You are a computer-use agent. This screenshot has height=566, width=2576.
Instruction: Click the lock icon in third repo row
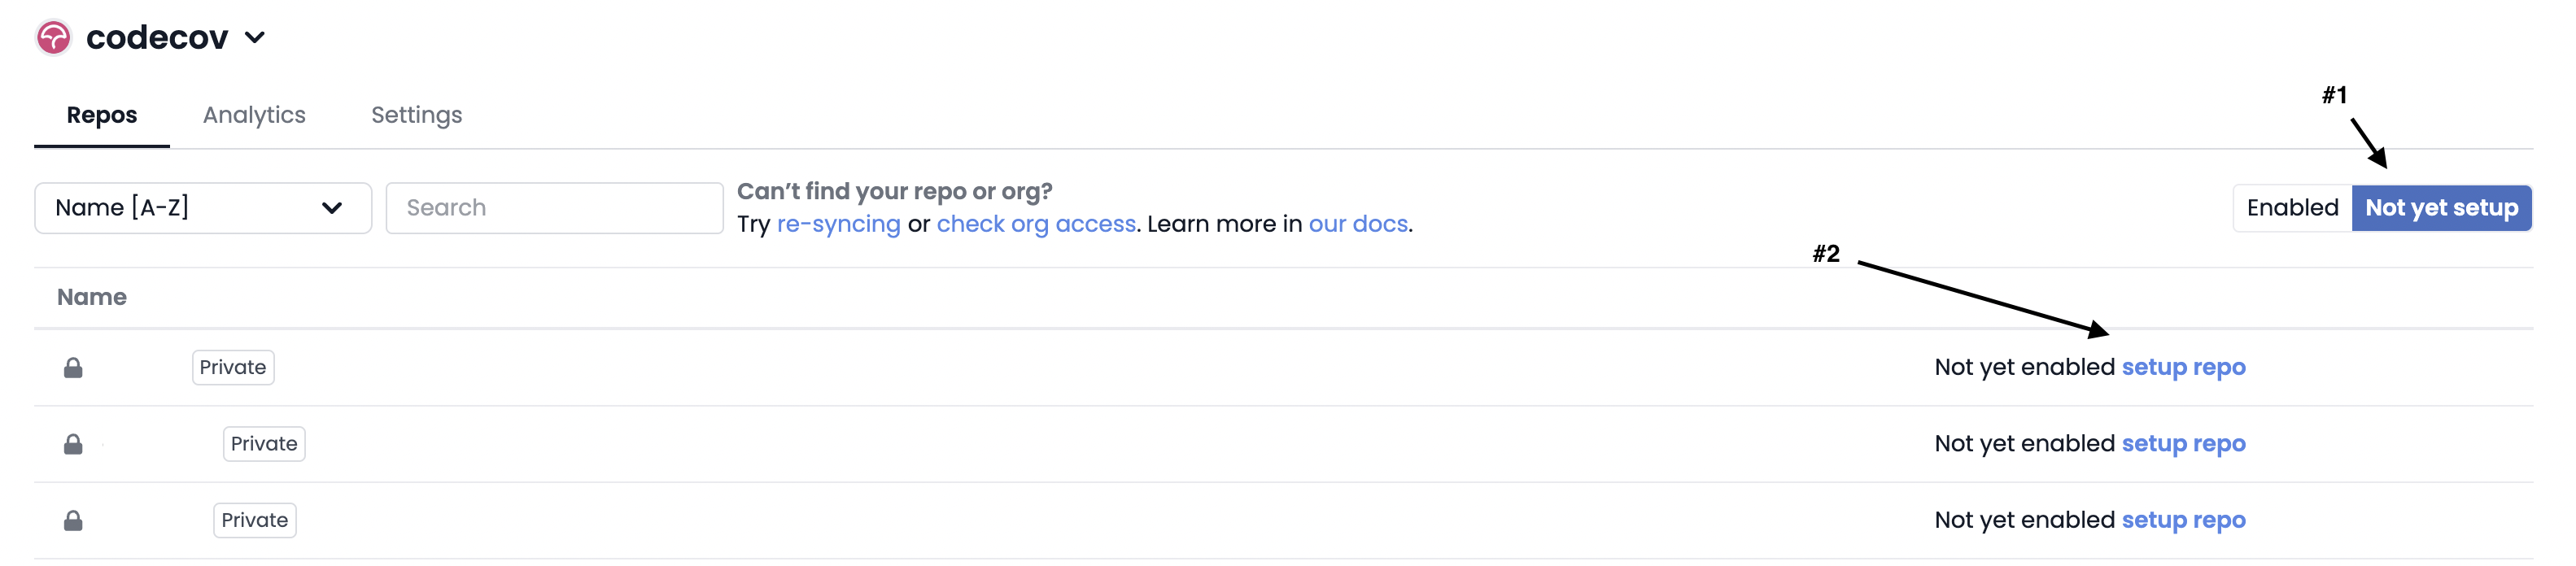pyautogui.click(x=73, y=521)
